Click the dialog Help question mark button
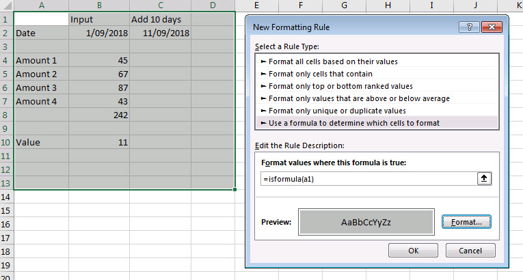The height and width of the screenshot is (280, 523). click(x=470, y=27)
